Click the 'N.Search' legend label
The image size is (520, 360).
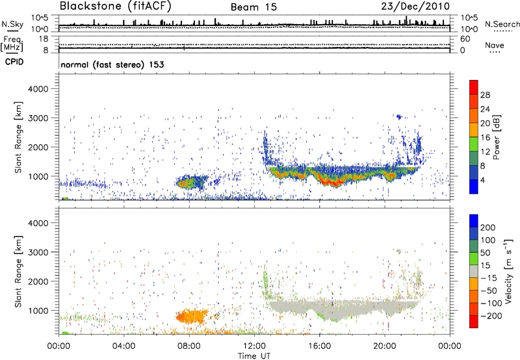[x=502, y=24]
